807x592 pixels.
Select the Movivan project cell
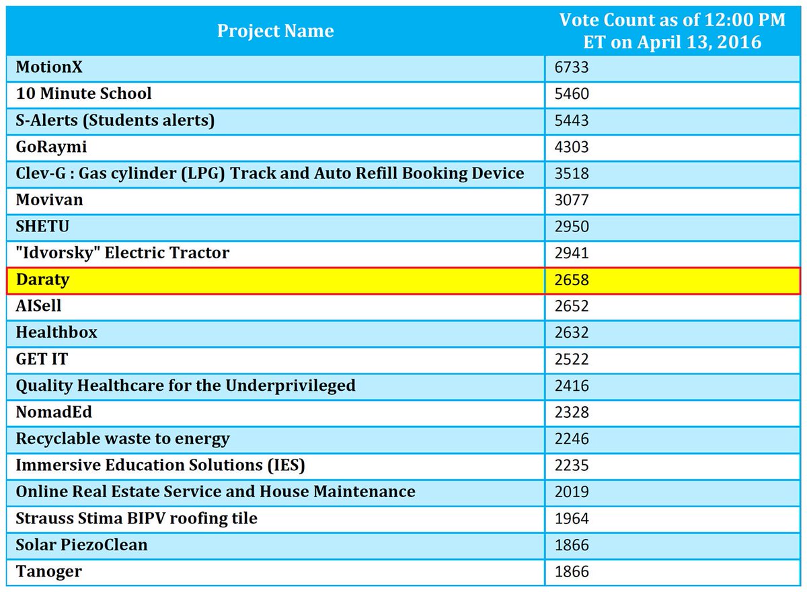276,200
